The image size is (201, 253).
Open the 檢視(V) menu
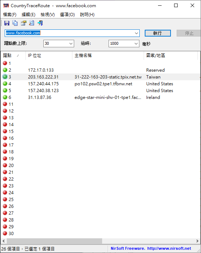point(48,15)
